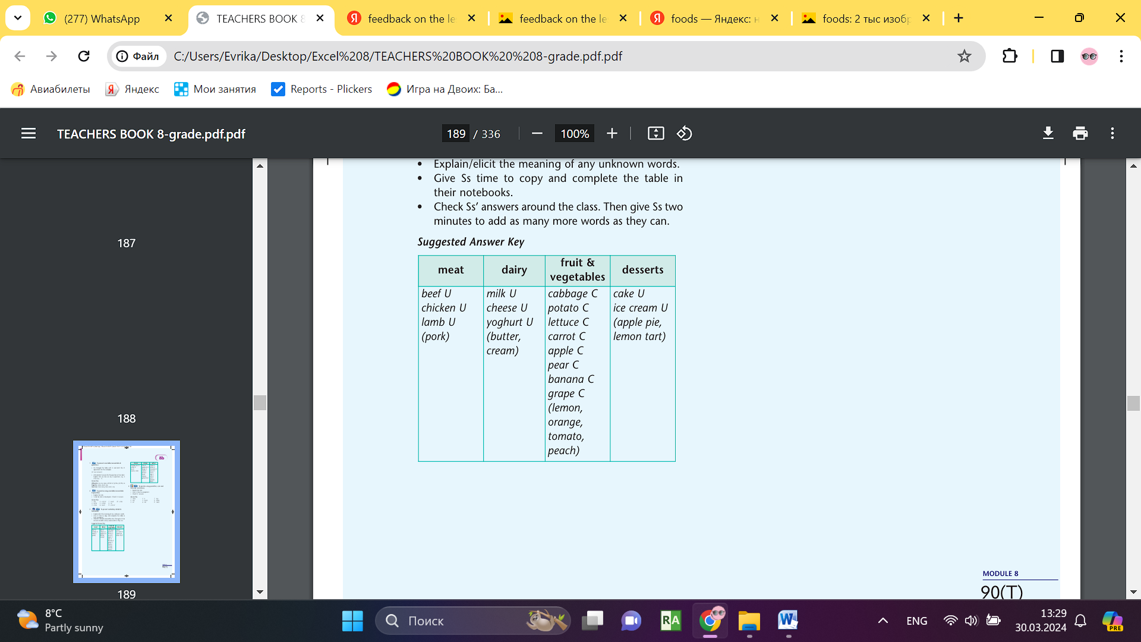Click the fit to page icon
Image resolution: width=1141 pixels, height=642 pixels.
click(x=655, y=134)
